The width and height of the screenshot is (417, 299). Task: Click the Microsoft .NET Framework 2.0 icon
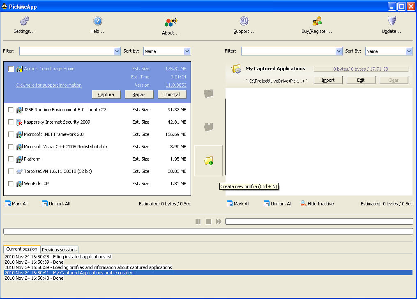click(19, 134)
